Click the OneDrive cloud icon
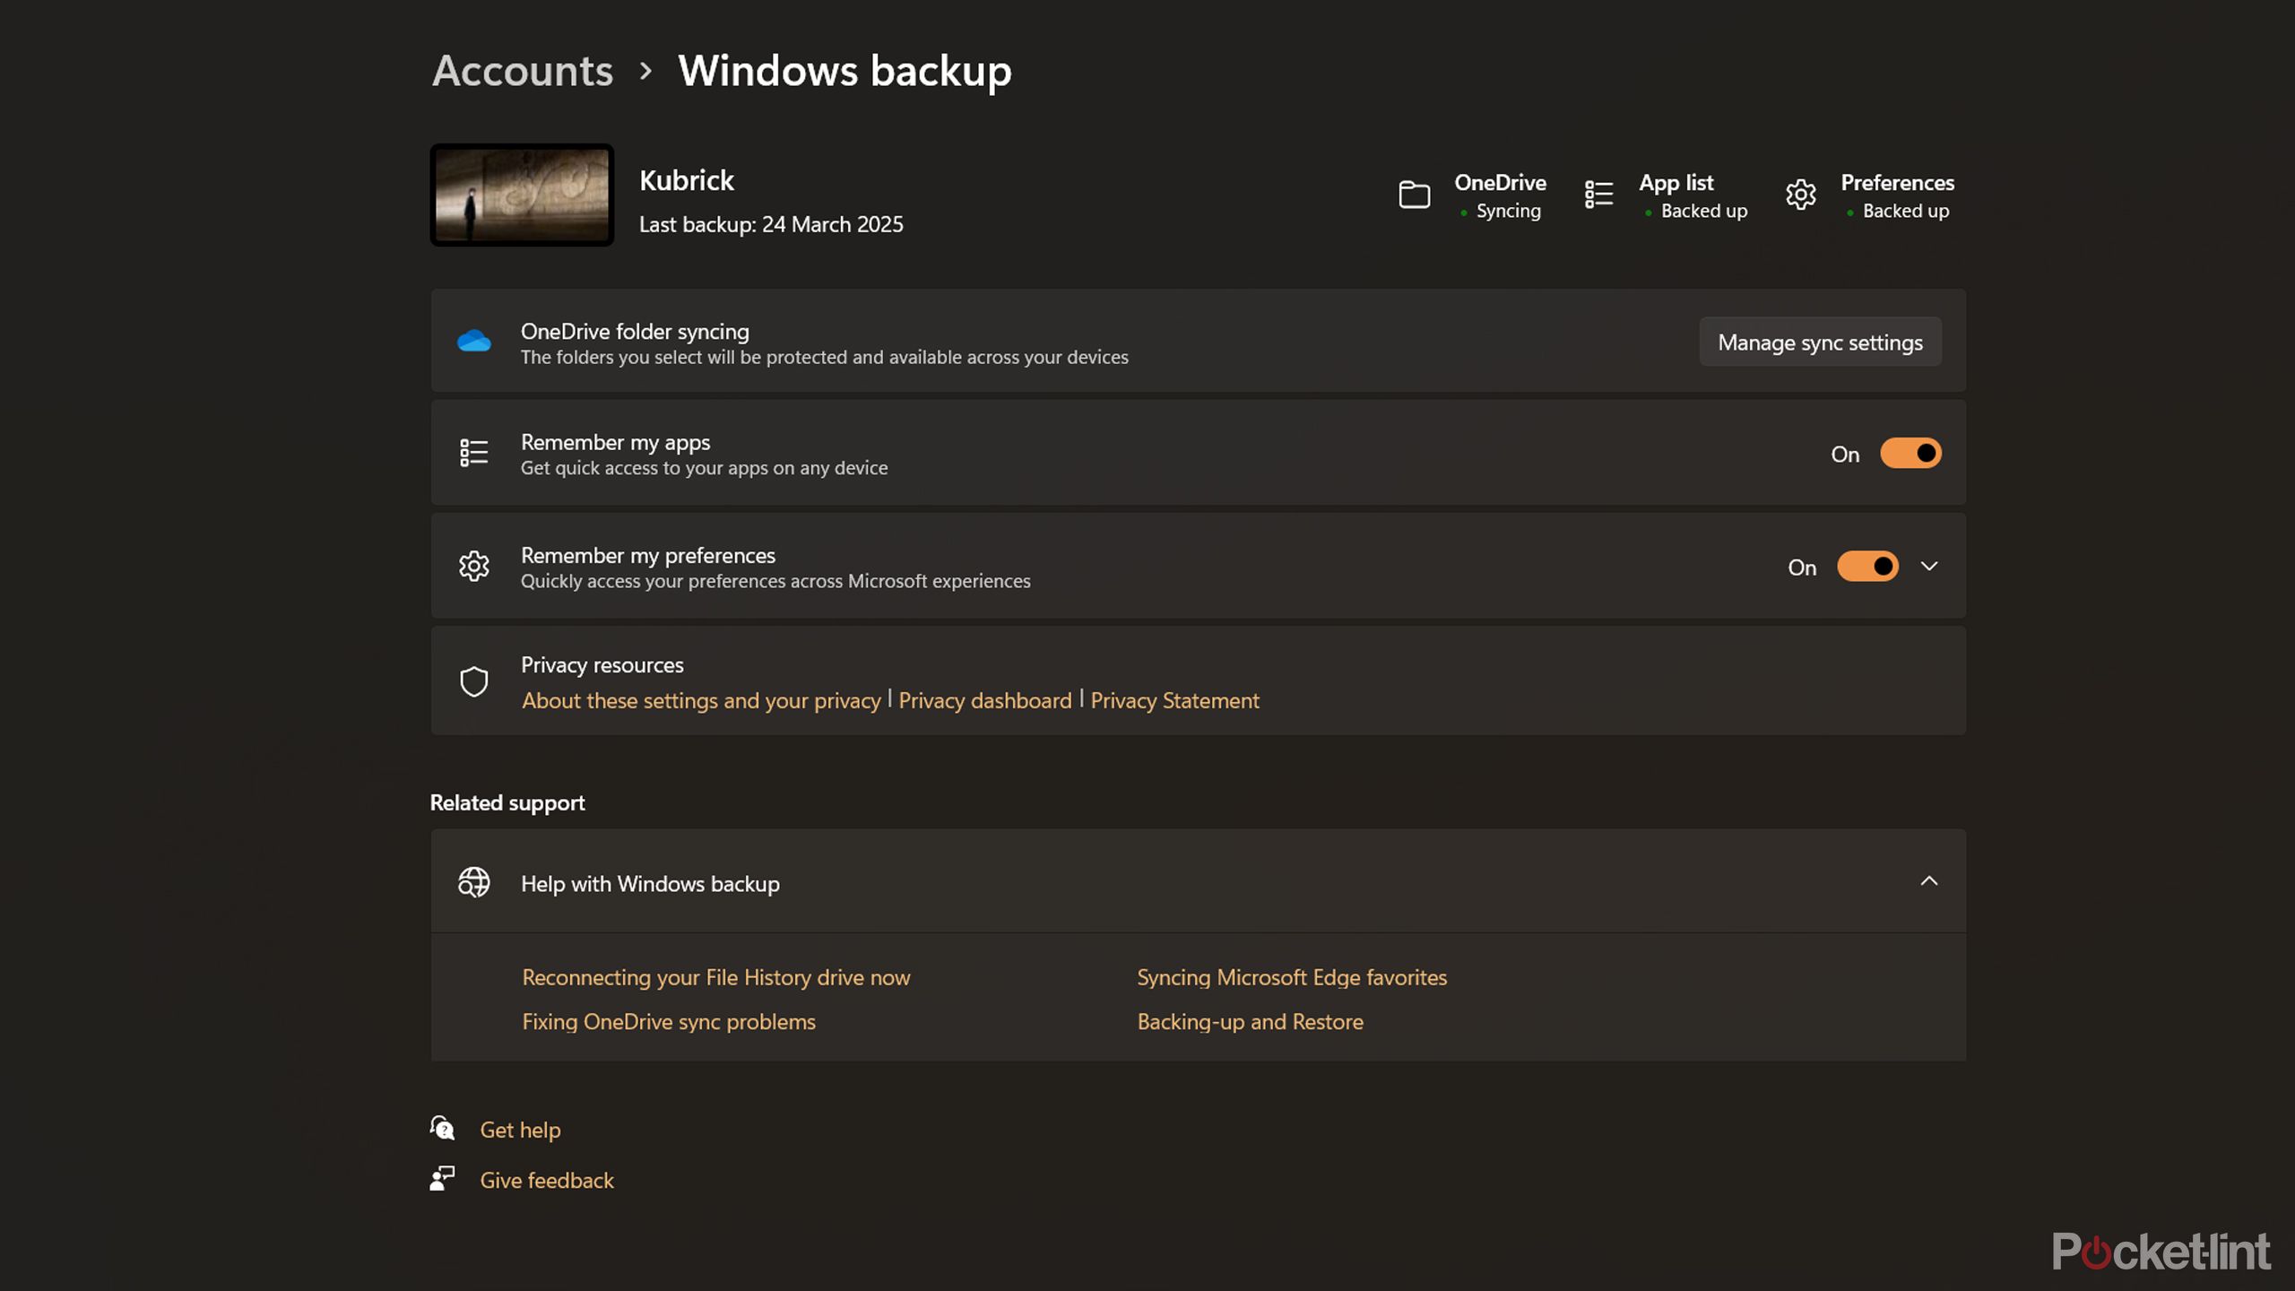The image size is (2295, 1291). (x=473, y=342)
